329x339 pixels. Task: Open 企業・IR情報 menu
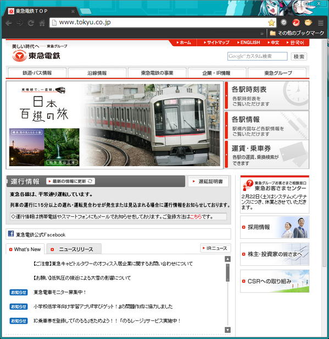tap(216, 73)
